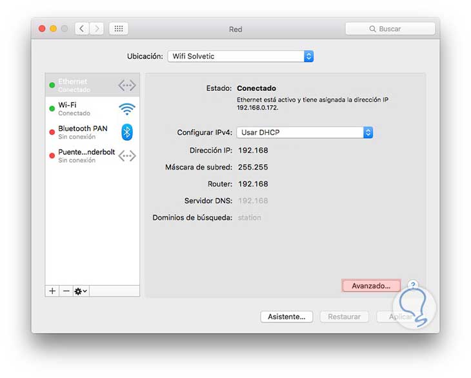This screenshot has height=378, width=471.
Task: Click the green status dot beside Ethernet
Action: pyautogui.click(x=52, y=85)
